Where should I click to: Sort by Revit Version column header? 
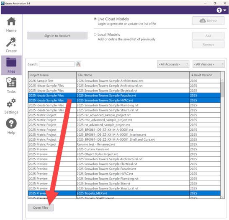205,75
